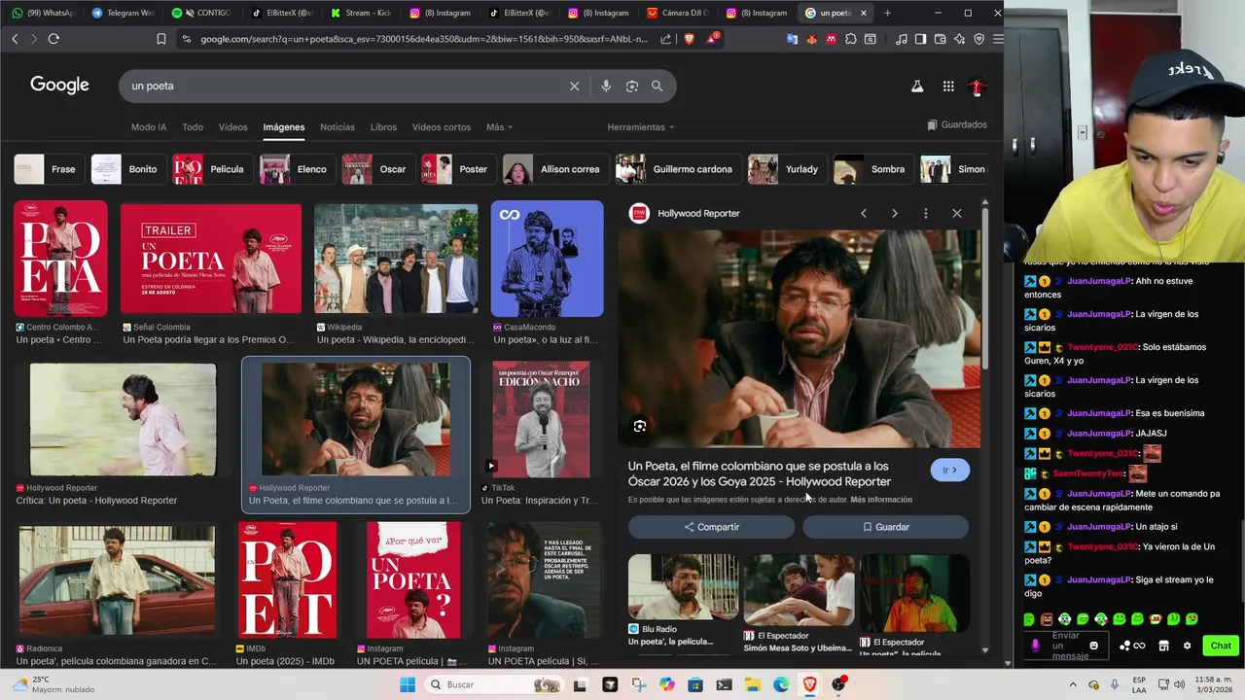
Task: Open the Google Translate extension
Action: click(793, 39)
